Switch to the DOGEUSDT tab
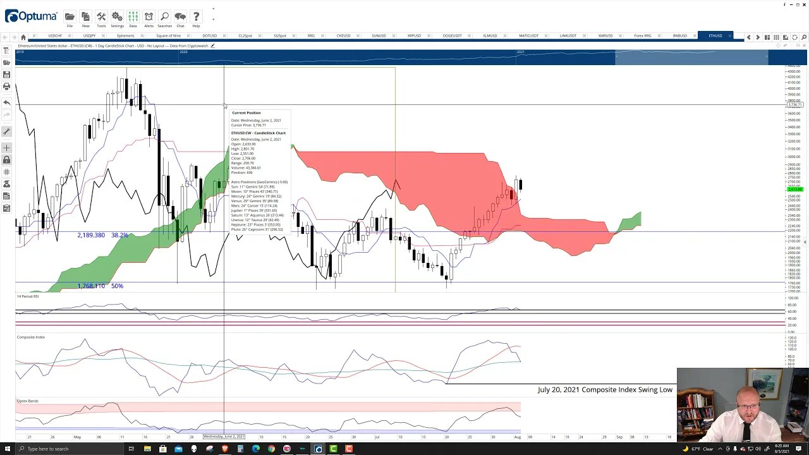Screen dimensions: 809x455 click(453, 36)
